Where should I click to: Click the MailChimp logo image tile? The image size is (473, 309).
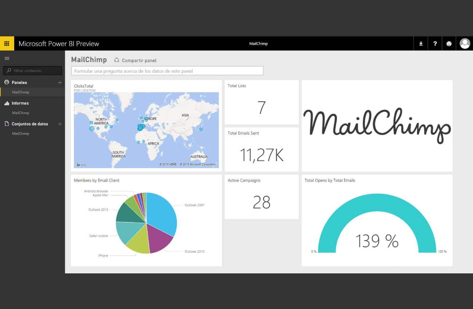coord(377,126)
